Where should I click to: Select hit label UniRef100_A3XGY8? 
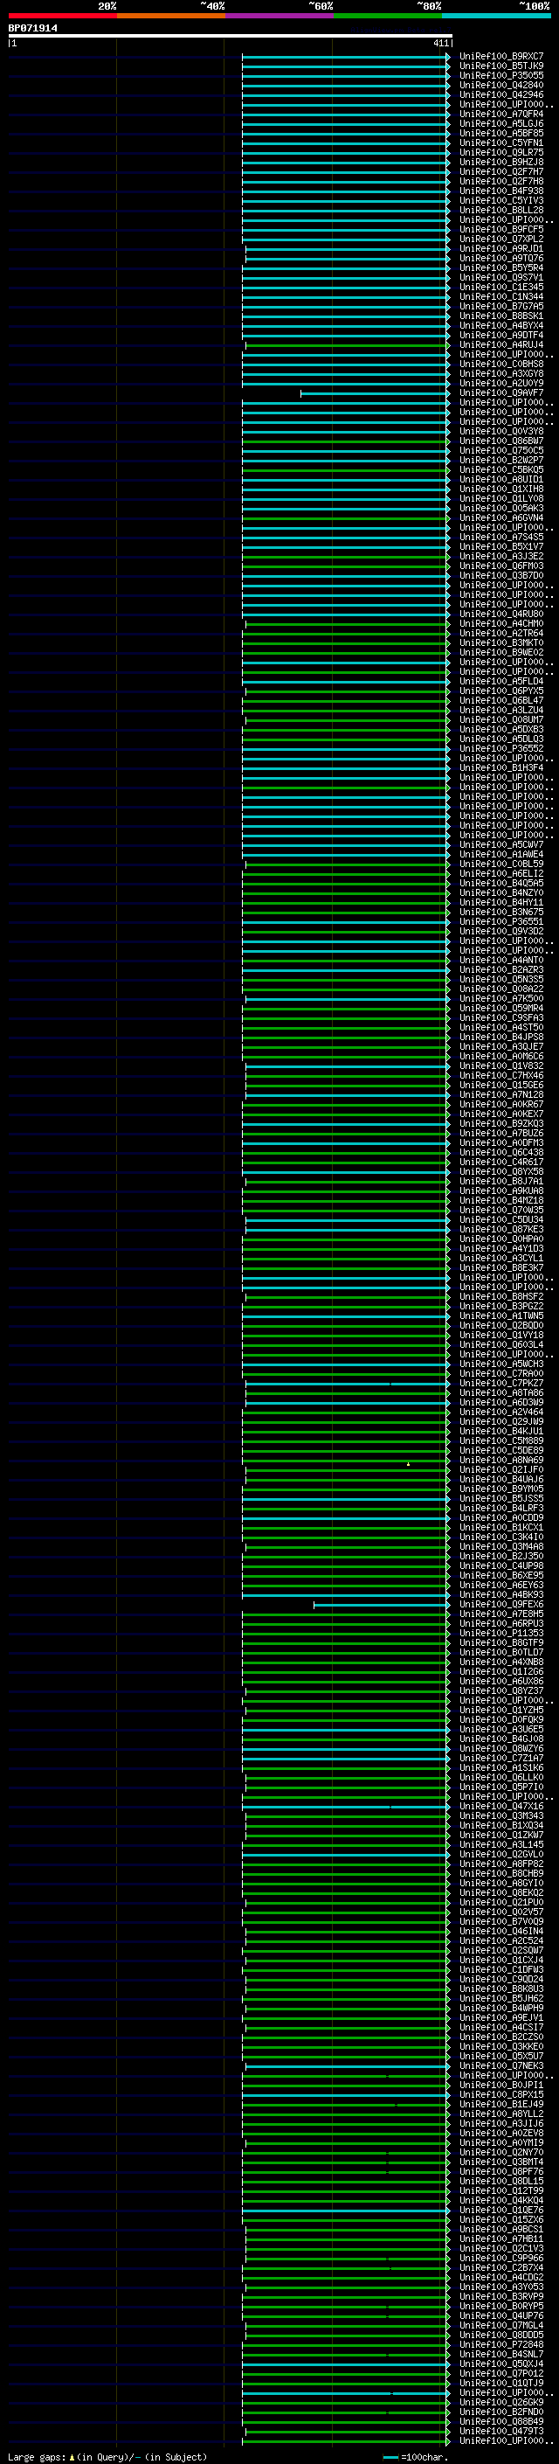(x=501, y=374)
